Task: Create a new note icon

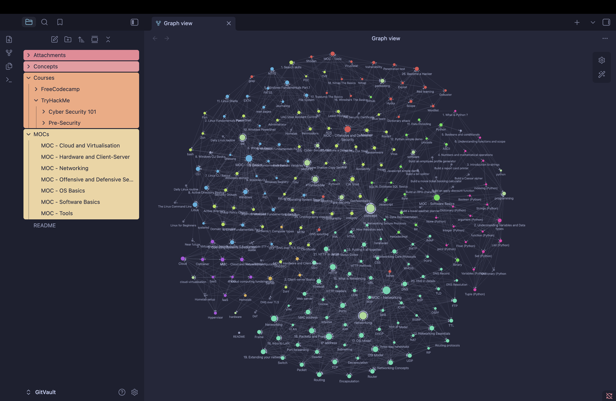Action: (55, 39)
